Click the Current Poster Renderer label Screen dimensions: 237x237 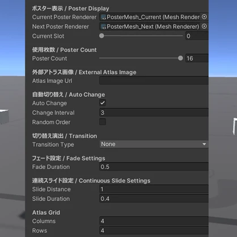click(x=64, y=17)
